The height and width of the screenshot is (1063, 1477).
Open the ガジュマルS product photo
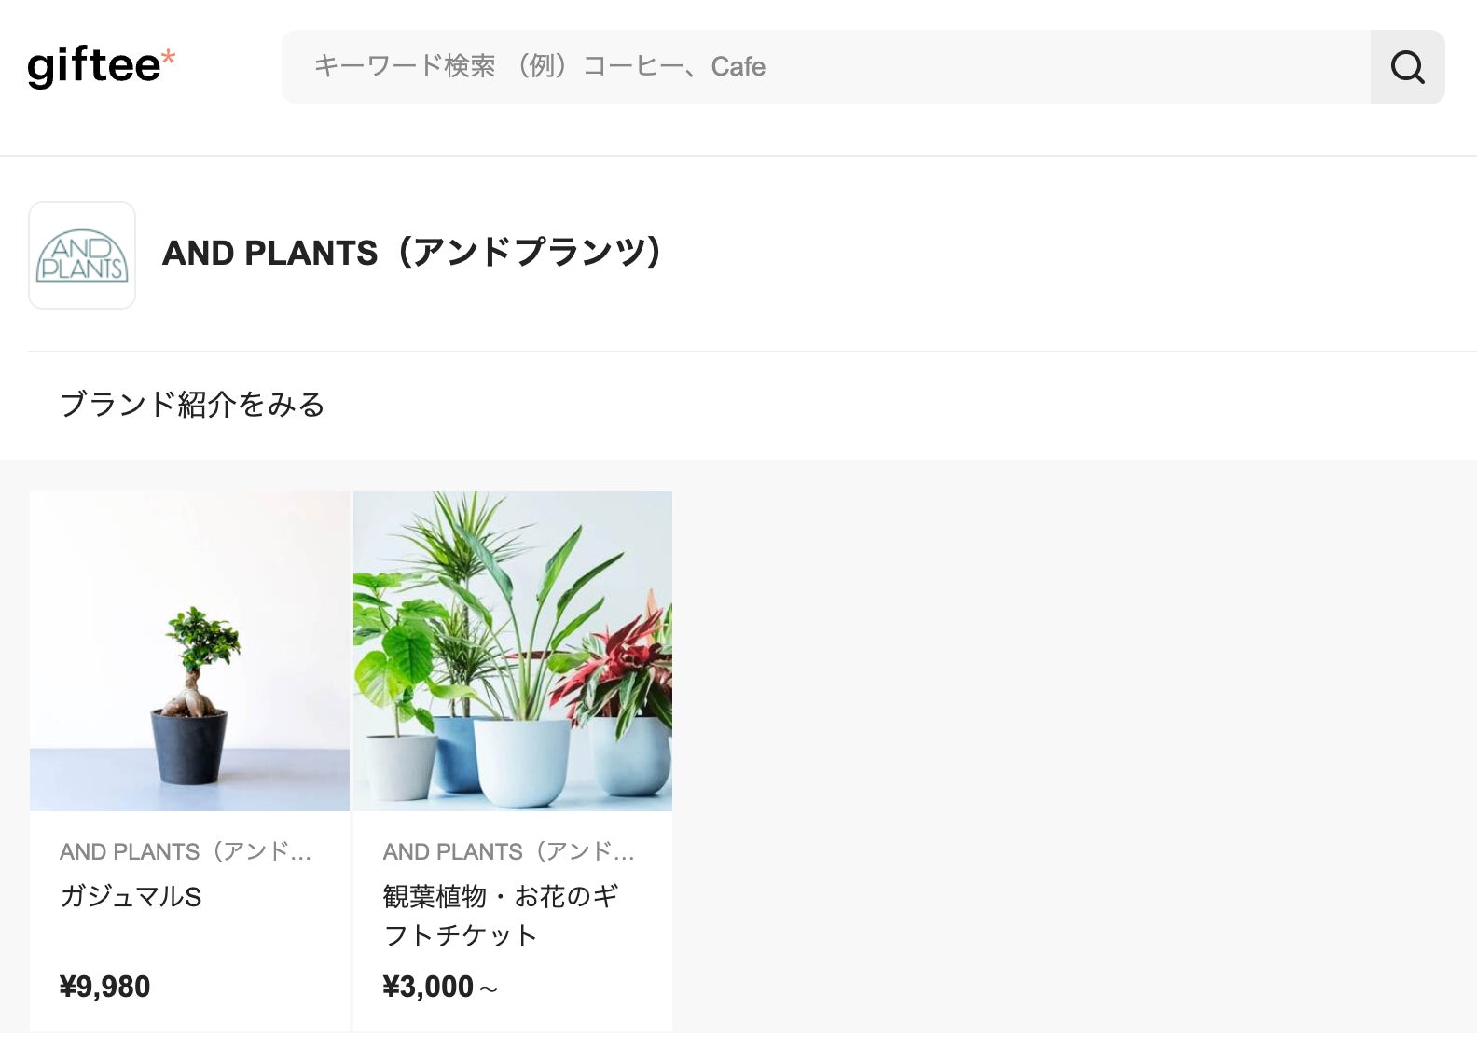189,651
